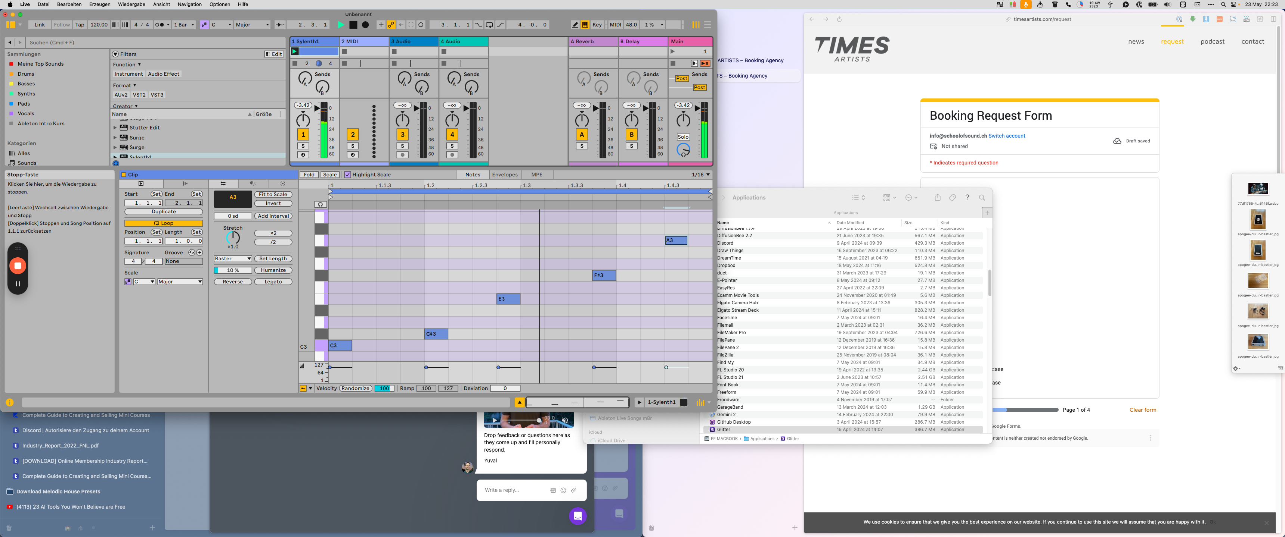Open the quantization menu showing 1 Bar
1285x537 pixels.
coord(183,24)
